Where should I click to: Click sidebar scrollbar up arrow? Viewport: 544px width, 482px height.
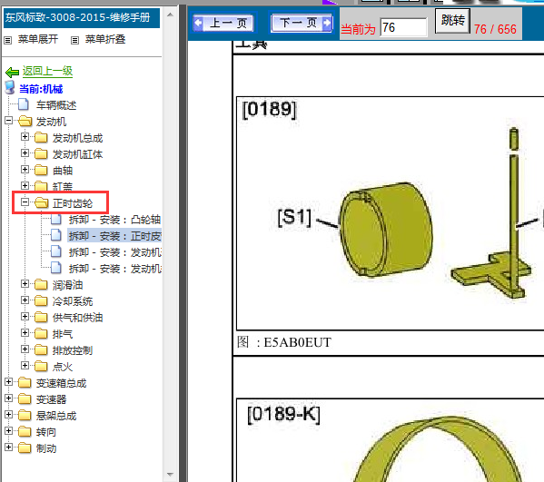(170, 15)
